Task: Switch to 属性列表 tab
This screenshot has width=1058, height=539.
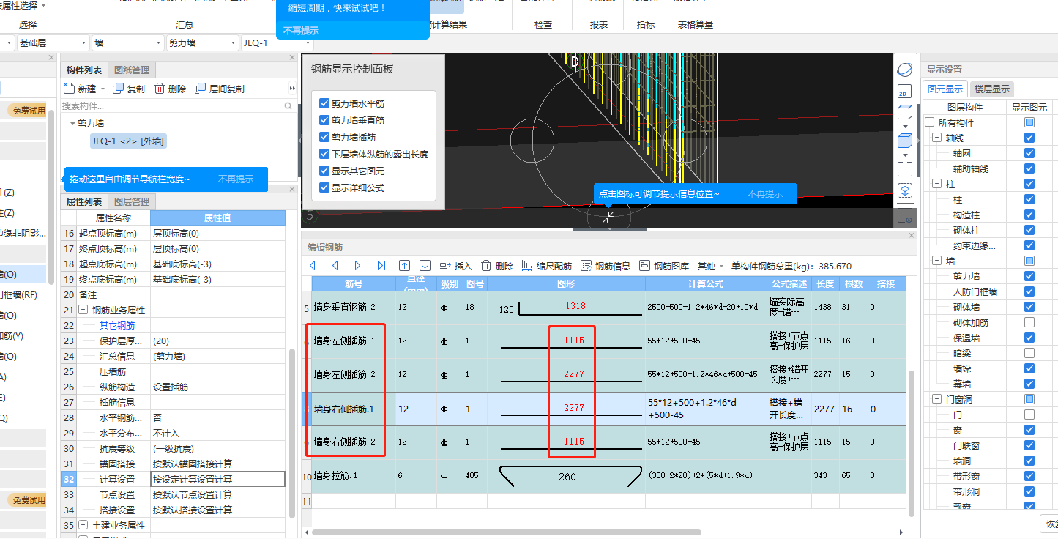Action: [84, 202]
